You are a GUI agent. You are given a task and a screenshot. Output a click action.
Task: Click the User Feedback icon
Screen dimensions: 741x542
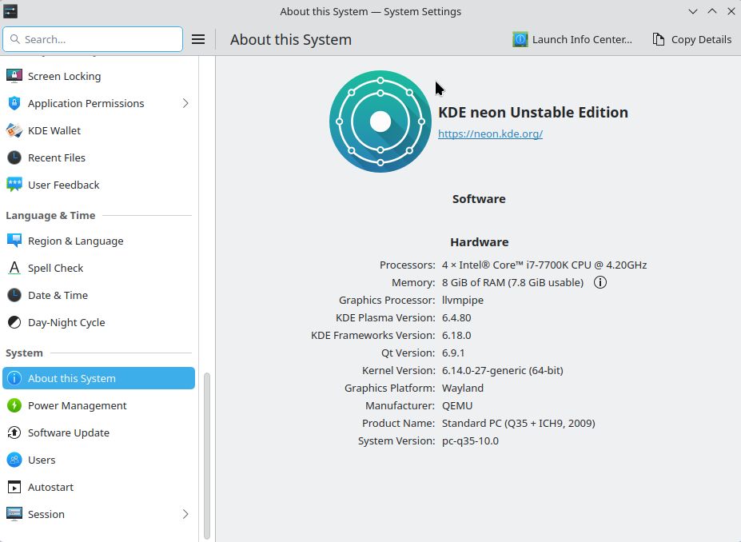pos(14,185)
